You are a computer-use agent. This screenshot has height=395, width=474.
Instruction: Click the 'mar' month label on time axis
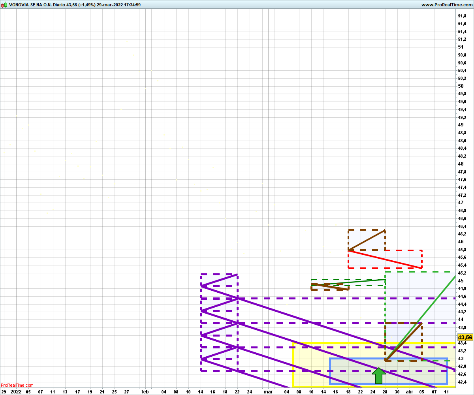[x=268, y=391]
